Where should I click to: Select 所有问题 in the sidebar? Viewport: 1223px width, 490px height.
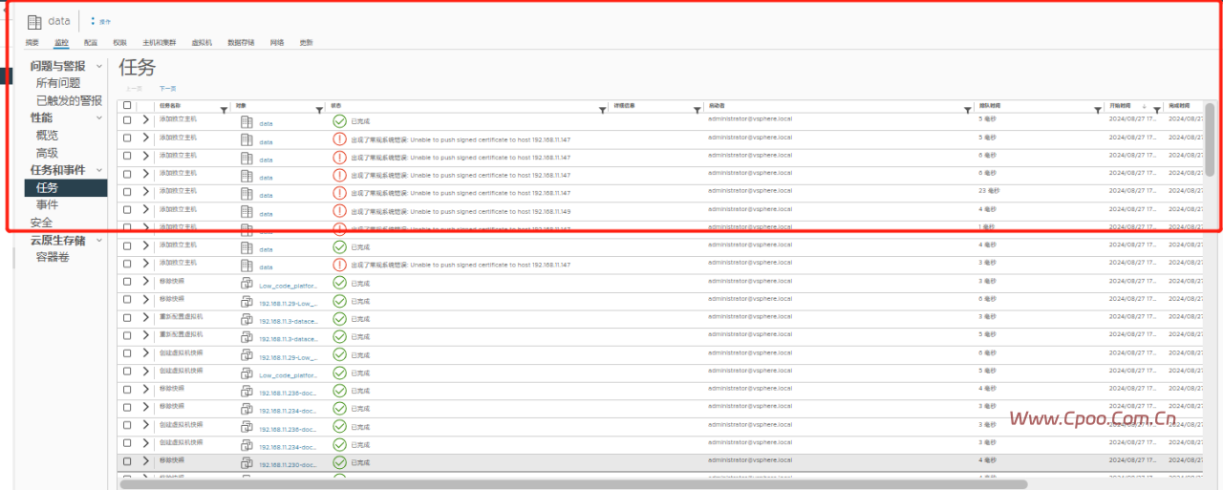point(58,83)
